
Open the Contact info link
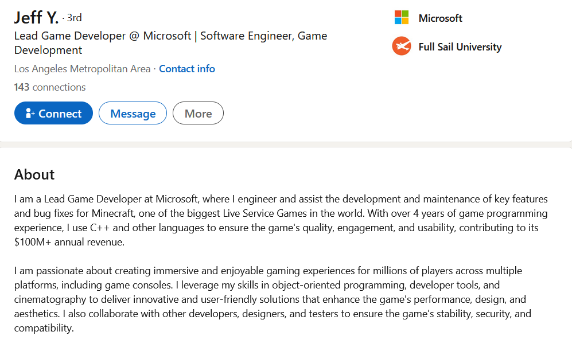click(186, 69)
